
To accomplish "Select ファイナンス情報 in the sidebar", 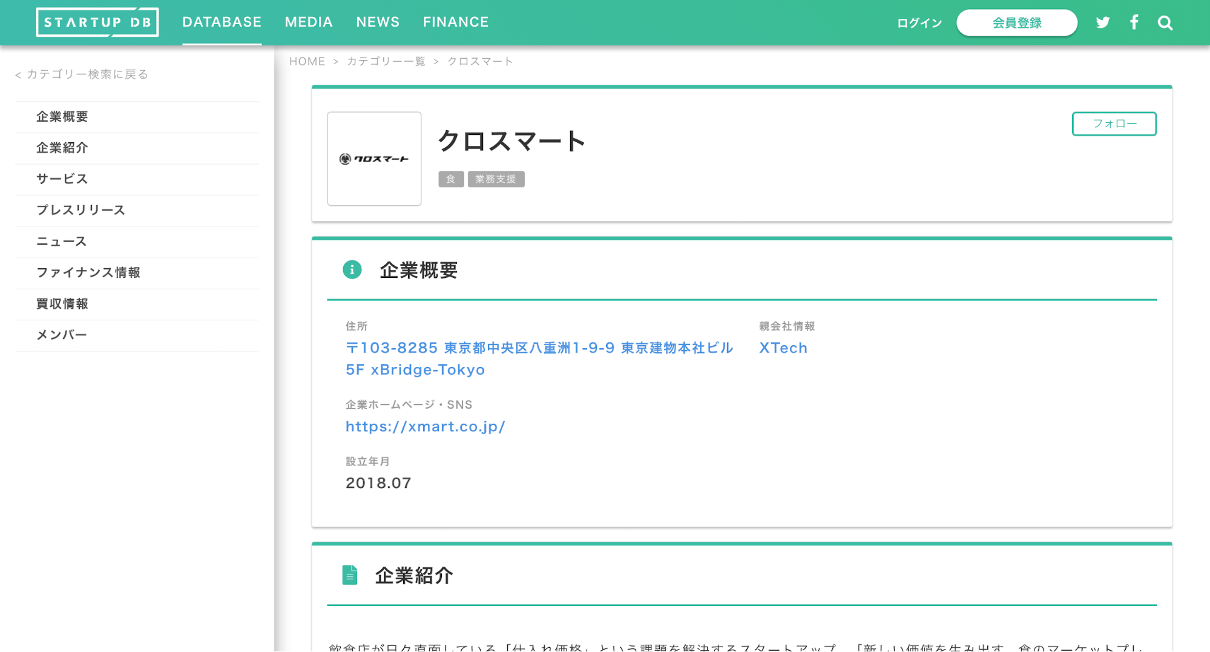I will tap(137, 272).
